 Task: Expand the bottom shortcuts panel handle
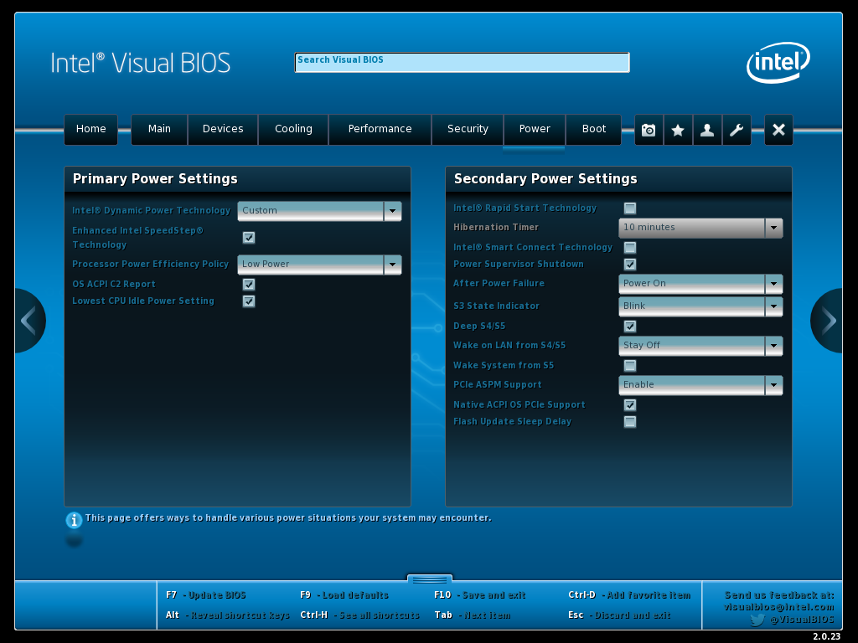[x=430, y=579]
